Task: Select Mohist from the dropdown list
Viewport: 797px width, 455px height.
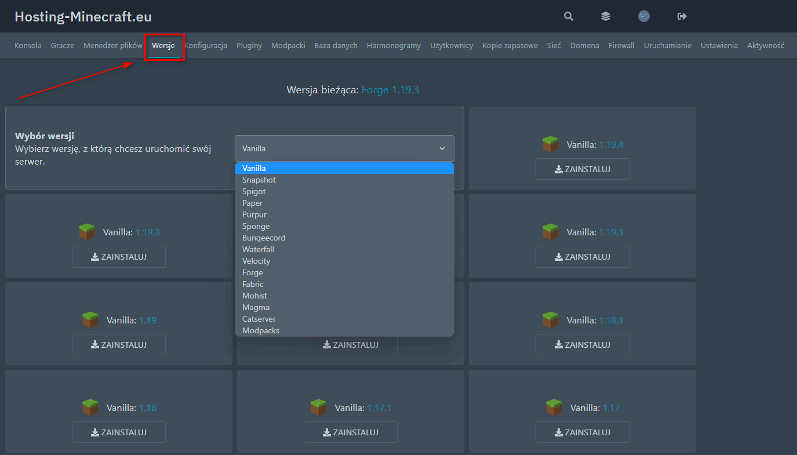Action: point(344,296)
